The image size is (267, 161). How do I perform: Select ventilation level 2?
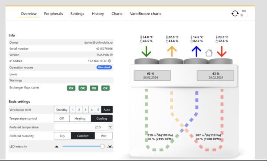[79, 110]
